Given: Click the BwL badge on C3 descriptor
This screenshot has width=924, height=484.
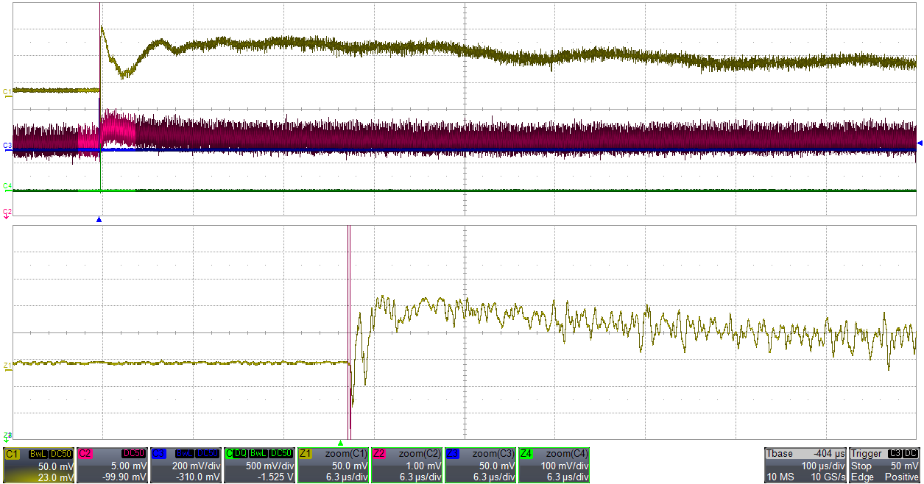Looking at the screenshot, I should 185,454.
